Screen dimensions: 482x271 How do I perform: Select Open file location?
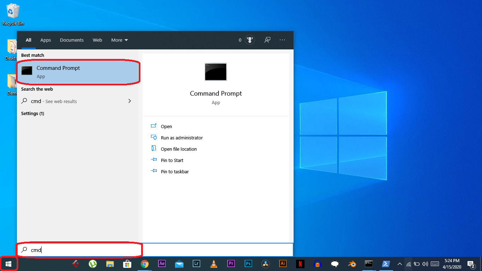179,149
